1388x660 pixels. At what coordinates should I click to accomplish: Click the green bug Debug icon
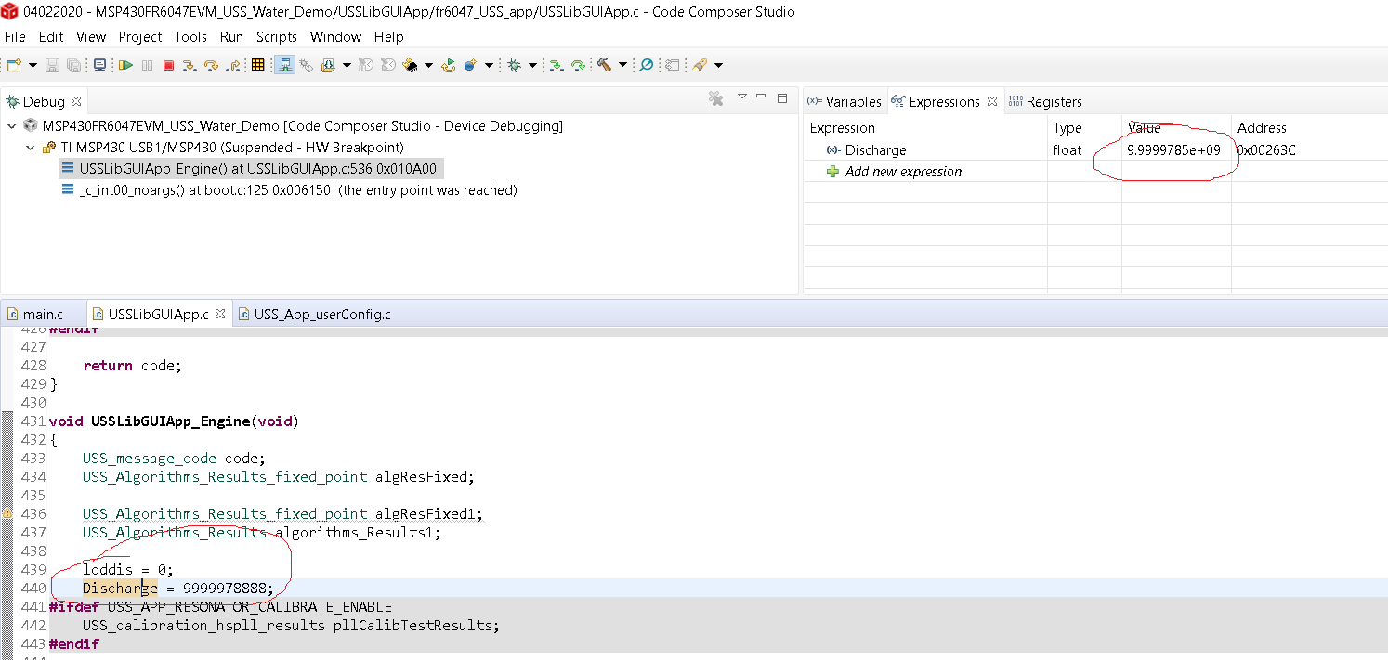point(514,65)
